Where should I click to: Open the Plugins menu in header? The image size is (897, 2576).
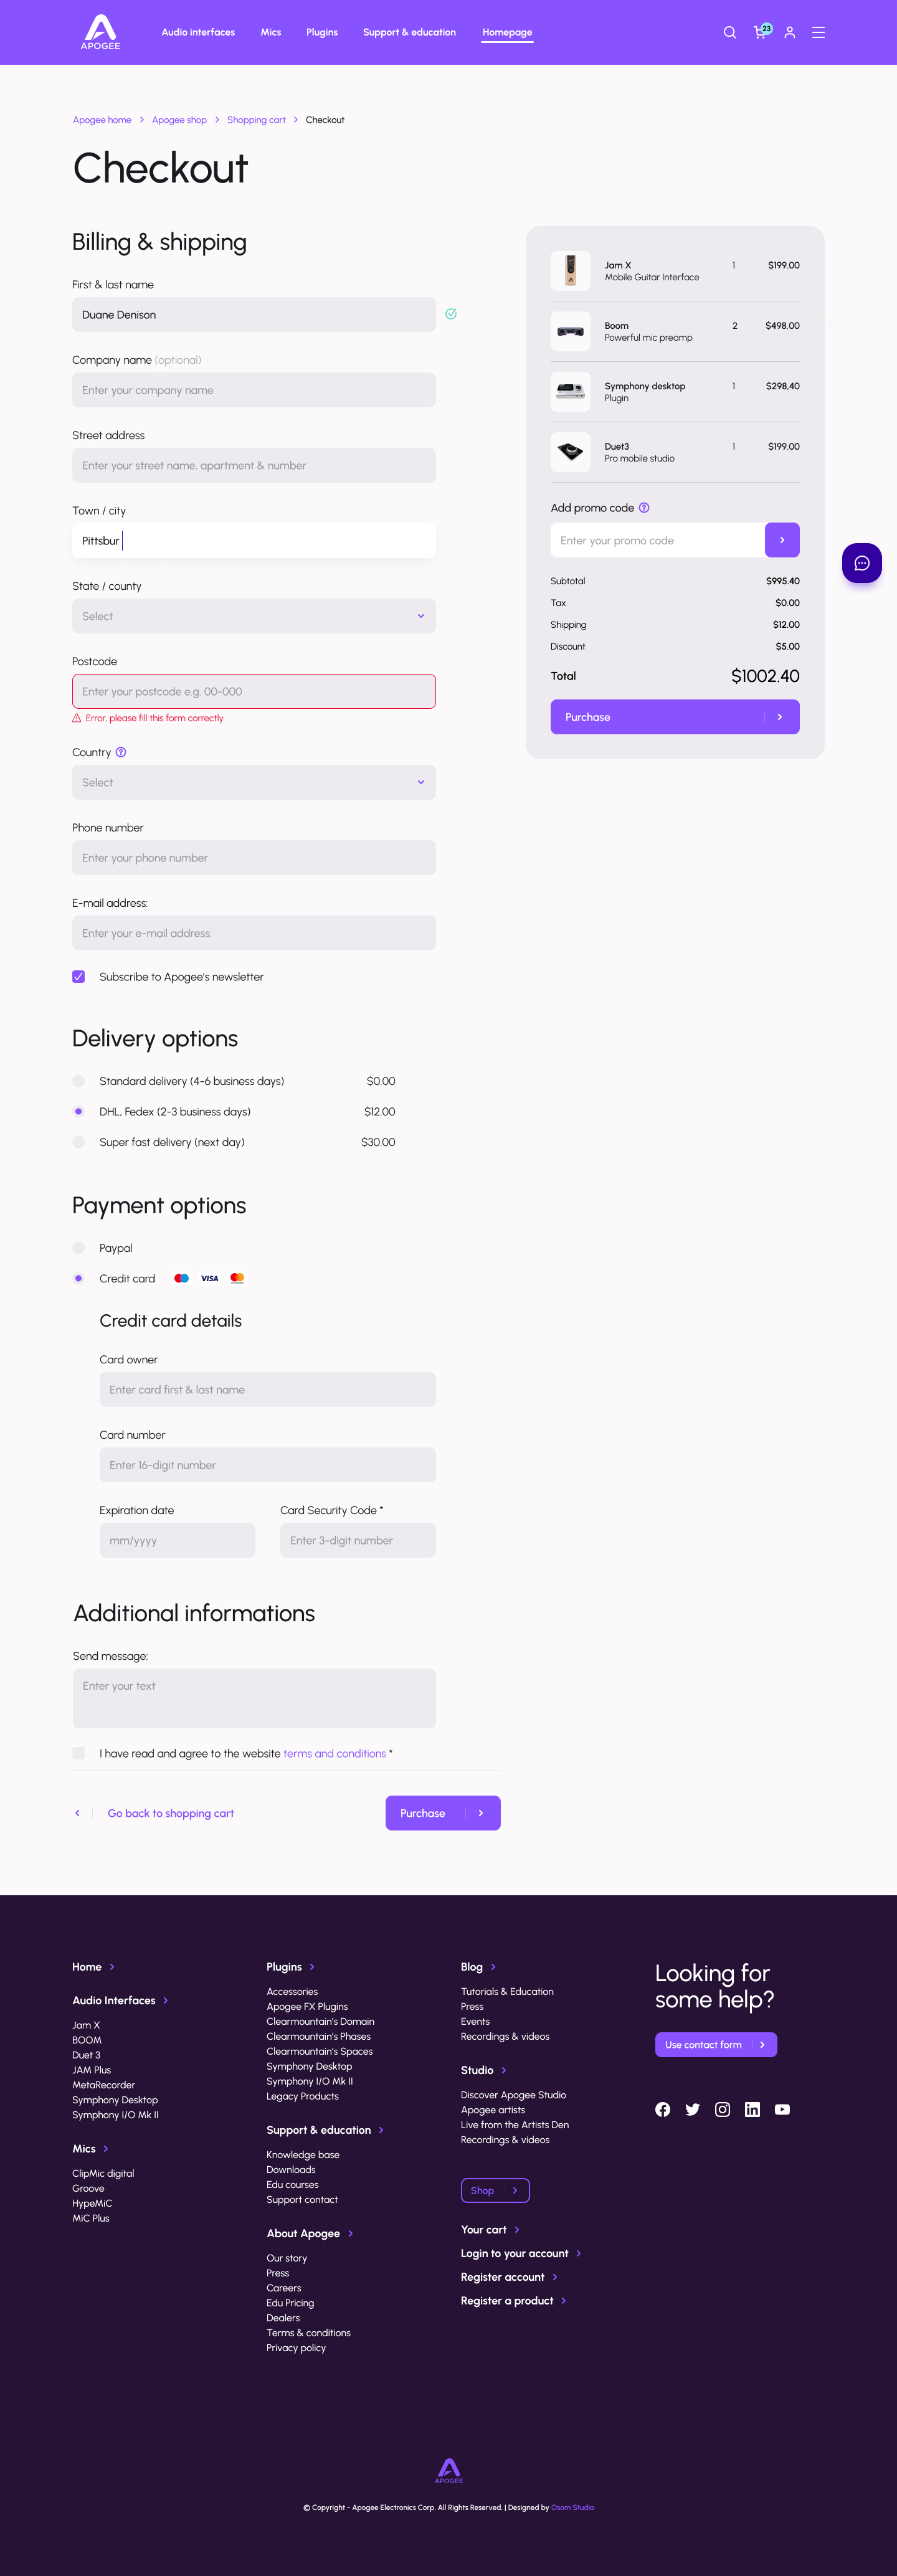pos(322,32)
